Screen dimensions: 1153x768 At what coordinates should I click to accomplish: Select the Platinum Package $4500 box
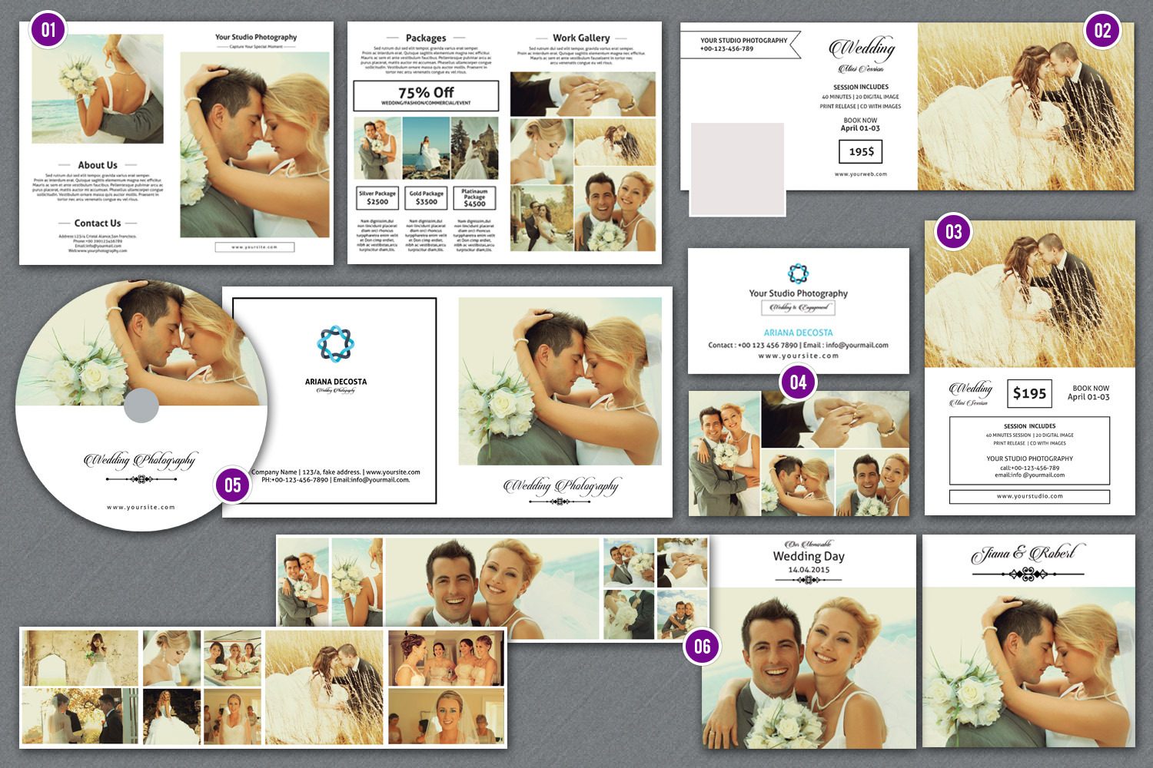474,198
